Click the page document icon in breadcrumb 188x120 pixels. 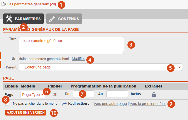[3, 4]
